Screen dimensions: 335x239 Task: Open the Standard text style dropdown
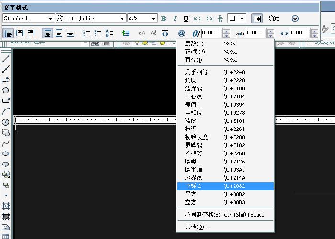tap(50, 19)
